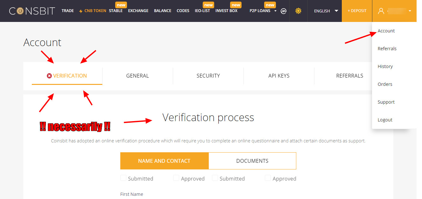Click the 'new' badge above Invest Box
Screen dimensions: 422x199
click(x=236, y=5)
